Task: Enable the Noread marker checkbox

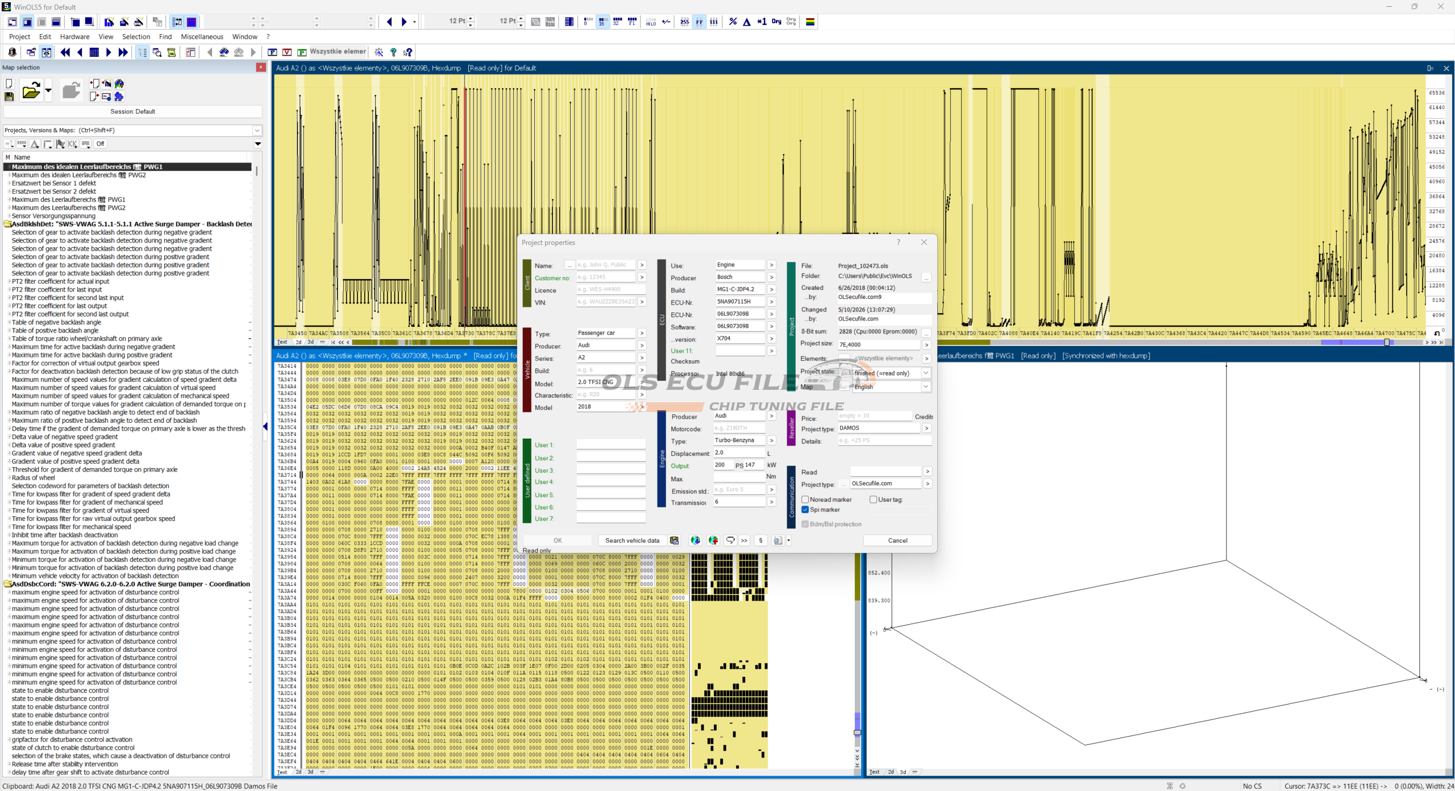Action: [x=805, y=499]
